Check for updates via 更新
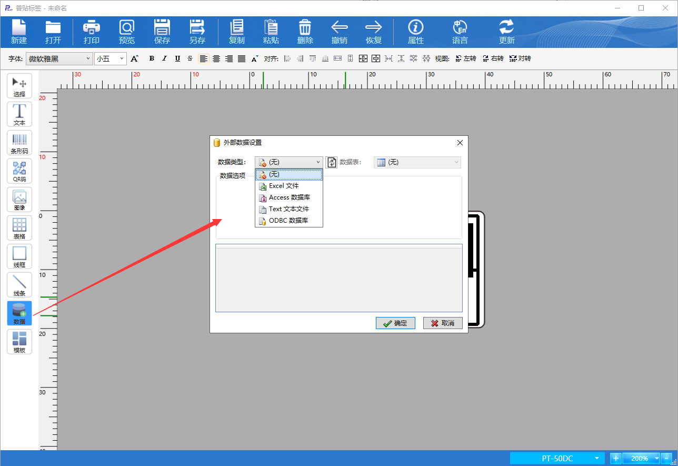Screen dimensions: 678x466 (507, 32)
